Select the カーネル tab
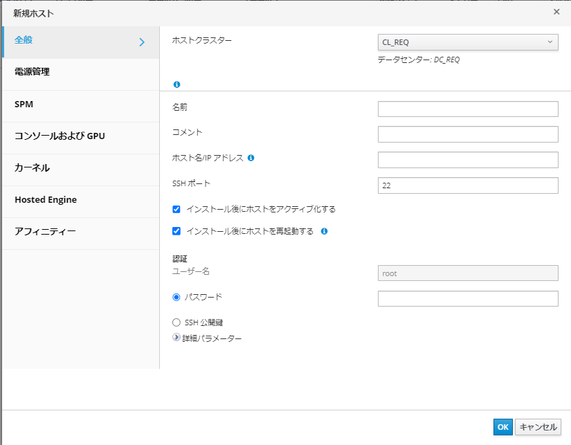This screenshot has height=445, width=571. click(x=32, y=167)
